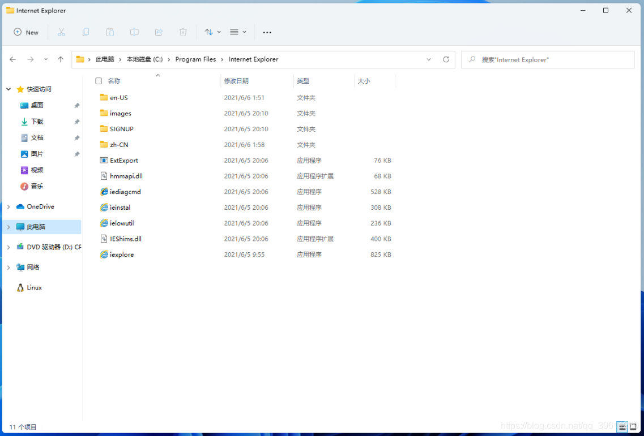Open recent locations chevron dropdown
The width and height of the screenshot is (644, 436).
click(45, 59)
